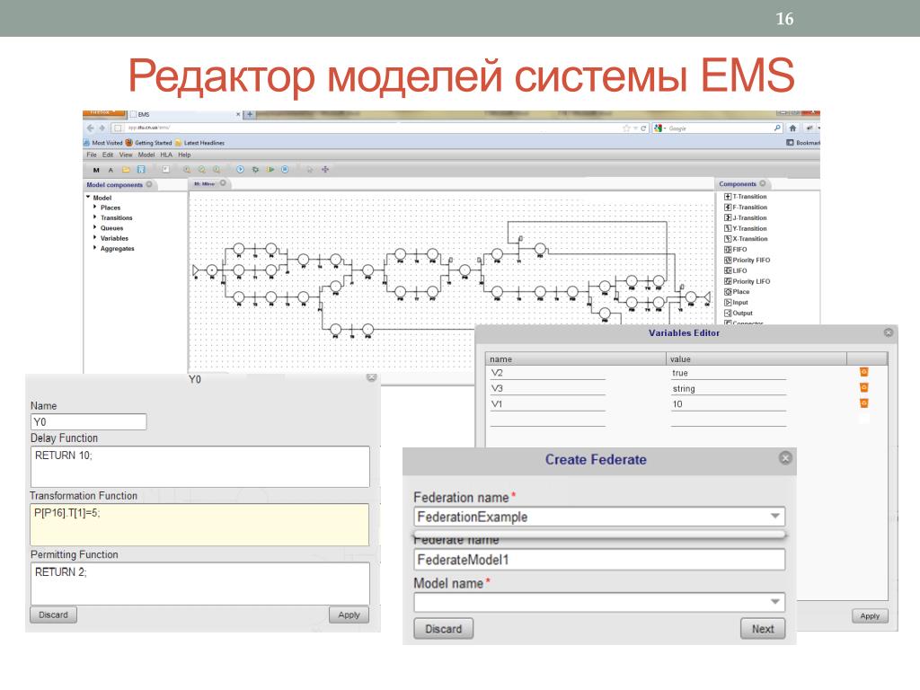Pick the Place component
The image size is (920, 690).
point(737,292)
